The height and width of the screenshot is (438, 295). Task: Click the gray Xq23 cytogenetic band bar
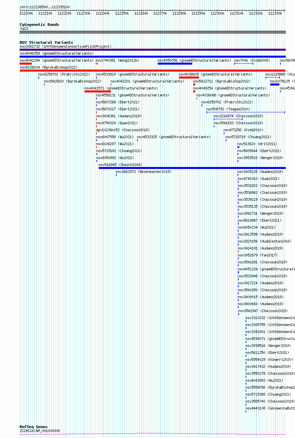click(152, 32)
